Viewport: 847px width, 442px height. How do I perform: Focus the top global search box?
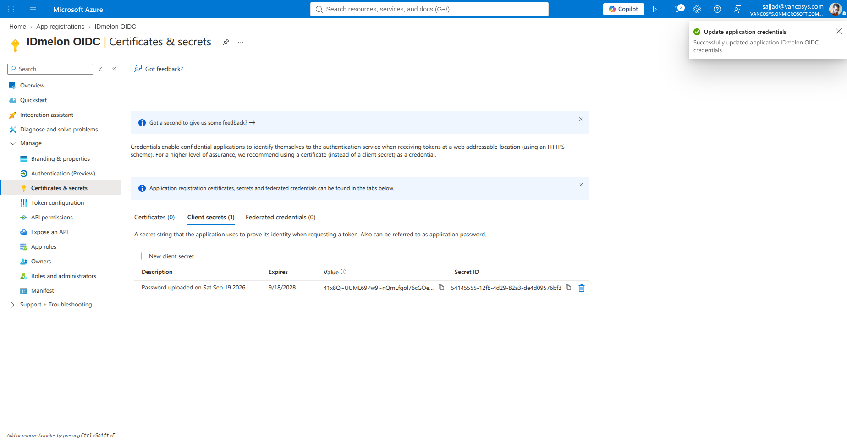429,9
